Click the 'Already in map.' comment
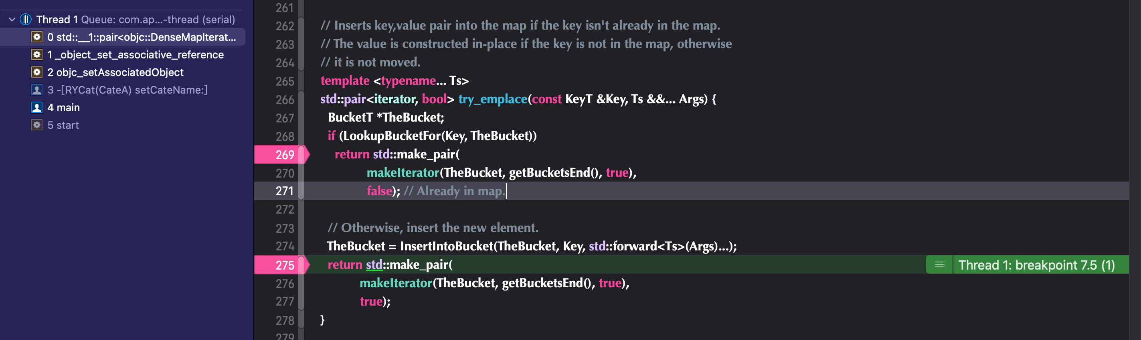1141x340 pixels. coord(455,192)
